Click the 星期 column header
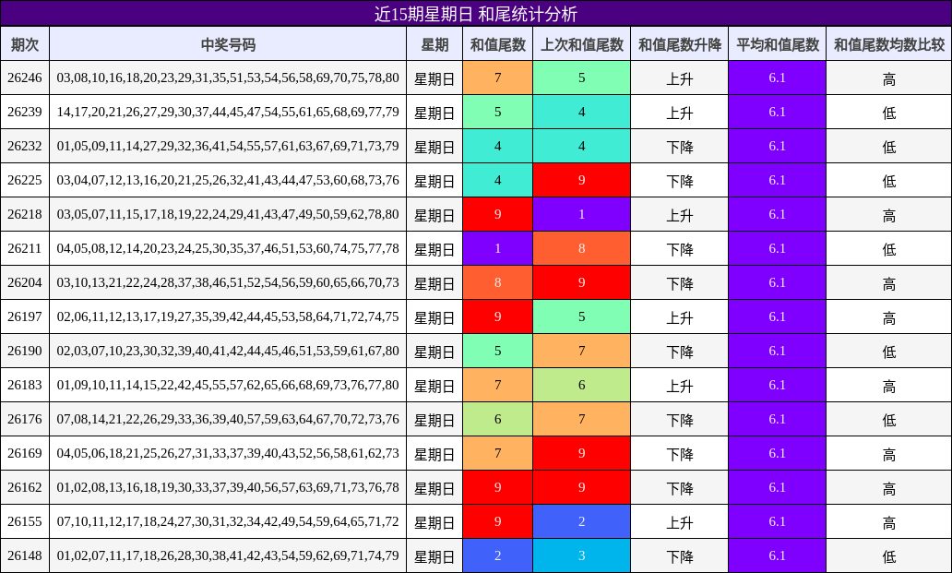Screen dimensions: 952x573 (434, 44)
